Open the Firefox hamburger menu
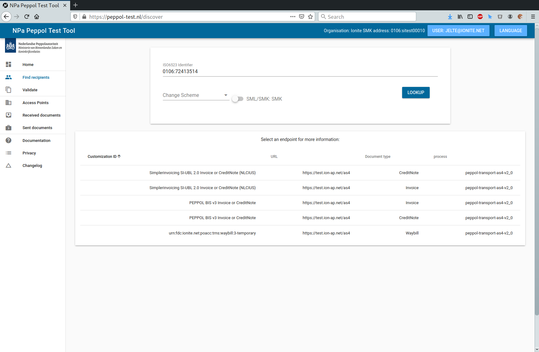 (x=533, y=17)
